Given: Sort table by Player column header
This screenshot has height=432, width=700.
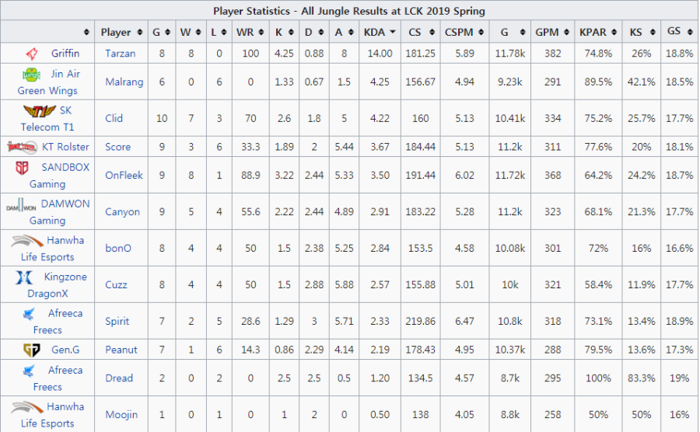Looking at the screenshot, I should point(120,33).
